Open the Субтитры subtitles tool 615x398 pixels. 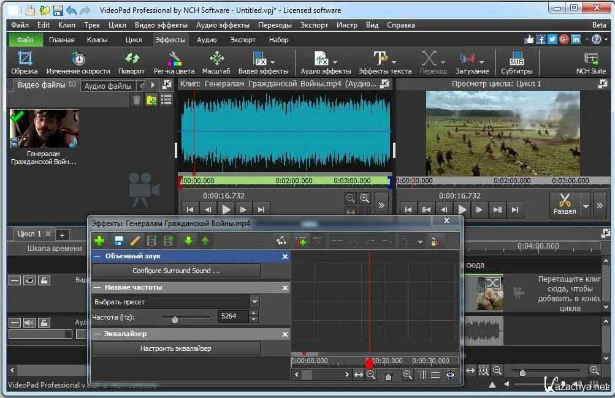click(x=516, y=62)
